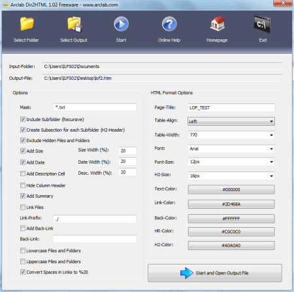294x292 pixels.
Task: Click the Online Help label
Action: click(x=169, y=40)
